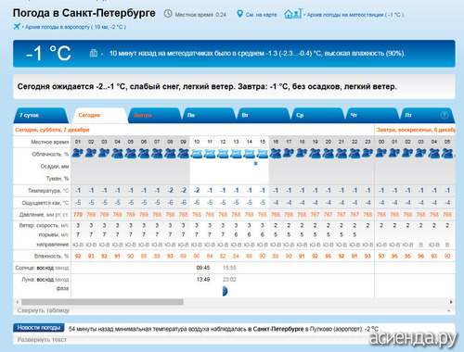Click the moonset time 23:02
464x352 pixels.
pos(229,280)
